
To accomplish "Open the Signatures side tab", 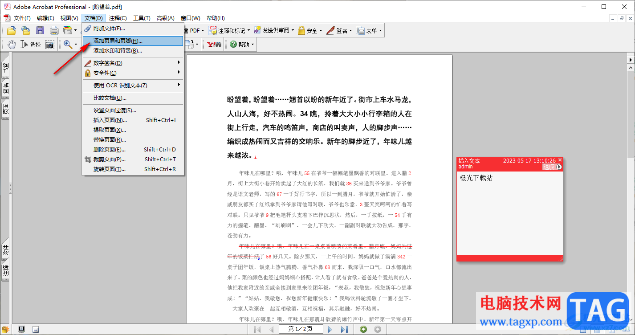I will click(x=6, y=89).
